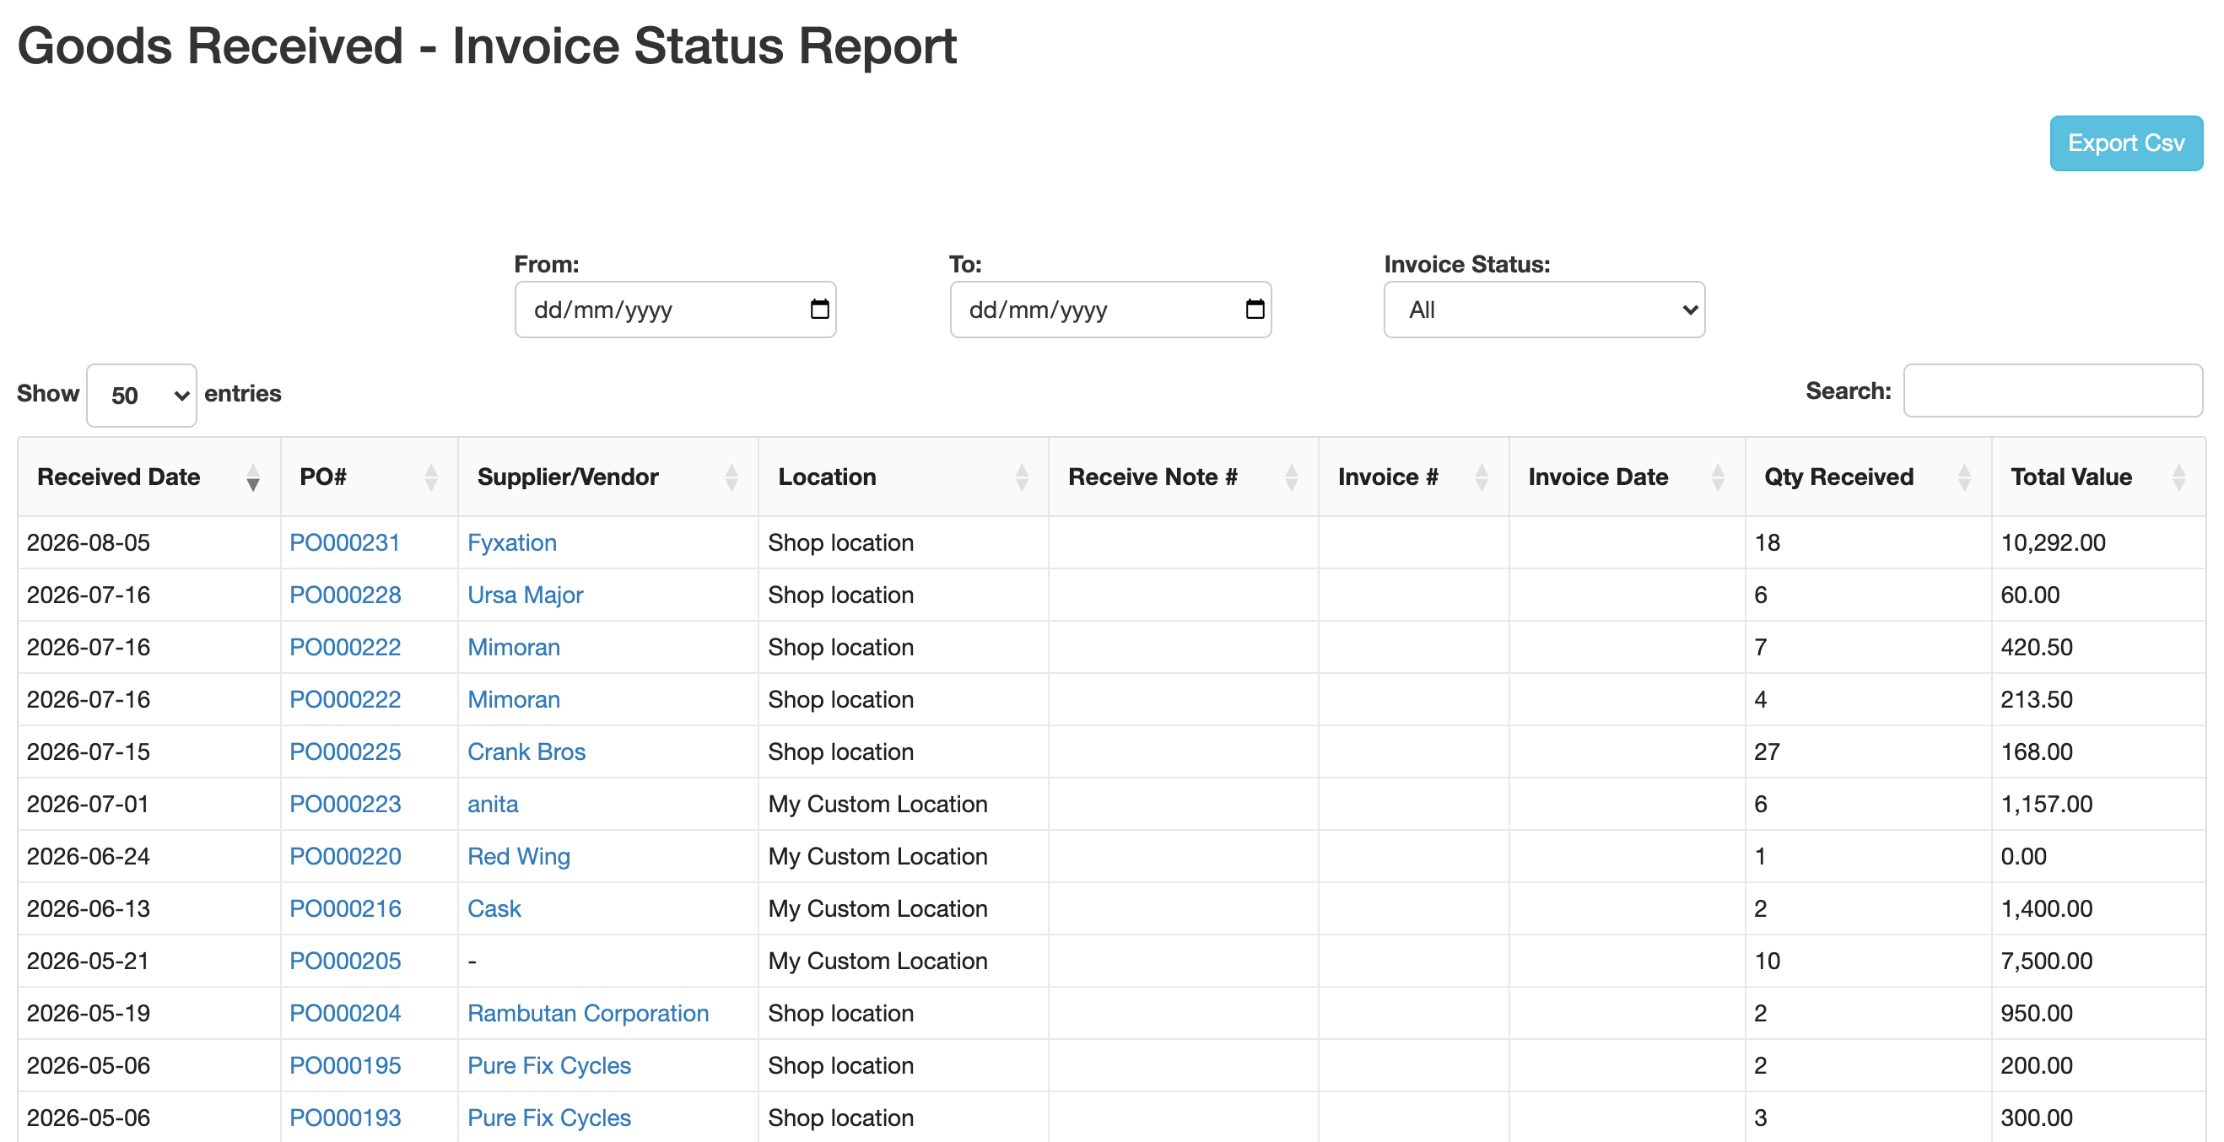This screenshot has height=1142, width=2224.
Task: Sort by Qty Received column arrows
Action: click(x=1964, y=477)
